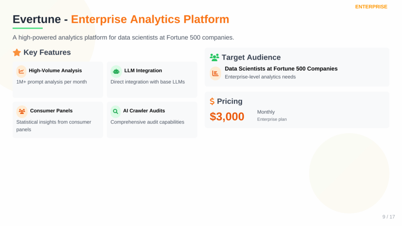Click the Target Audience group icon
Screen dimensions: 402x226
tap(214, 57)
